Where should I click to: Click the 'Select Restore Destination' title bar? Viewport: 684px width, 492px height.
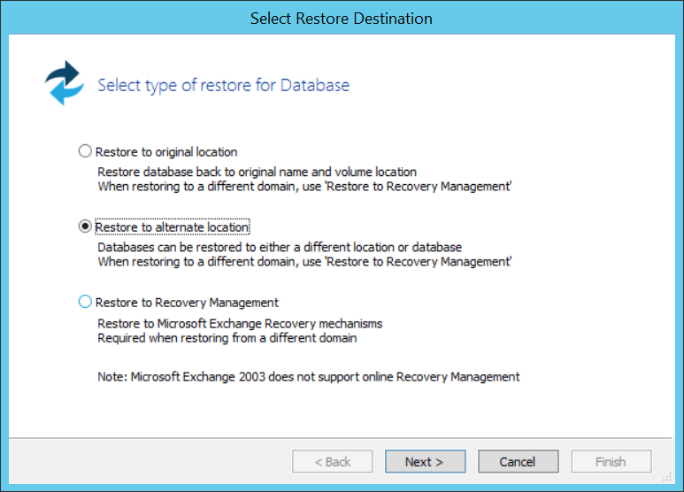342,18
